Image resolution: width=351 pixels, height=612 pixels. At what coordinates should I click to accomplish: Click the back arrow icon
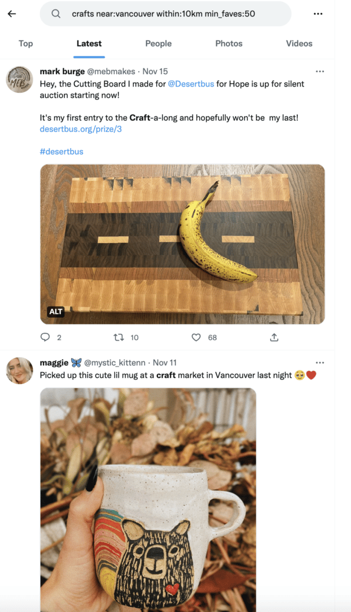[x=12, y=14]
